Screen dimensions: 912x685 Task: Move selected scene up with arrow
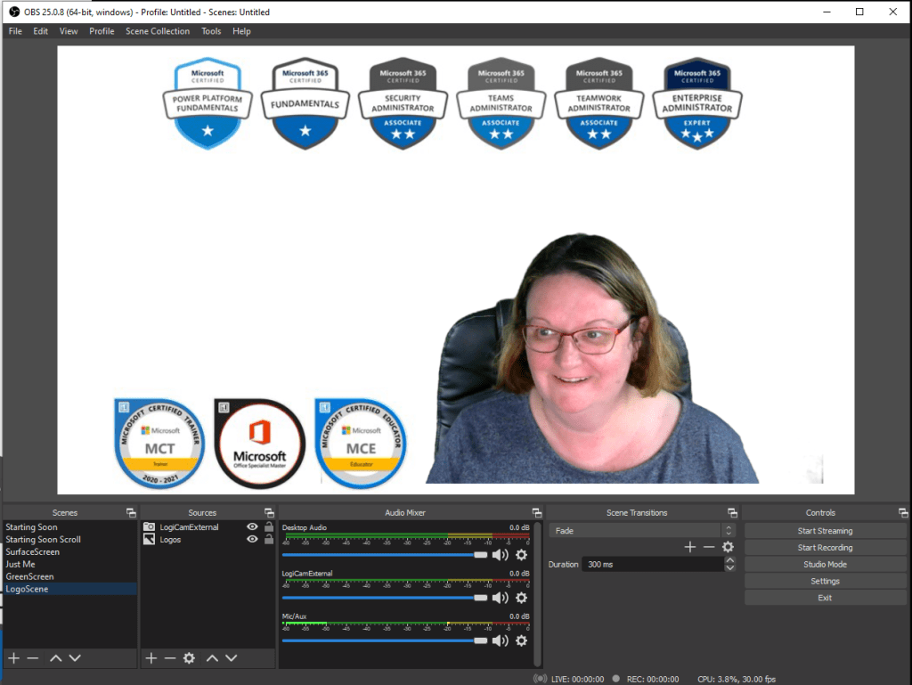coord(55,657)
